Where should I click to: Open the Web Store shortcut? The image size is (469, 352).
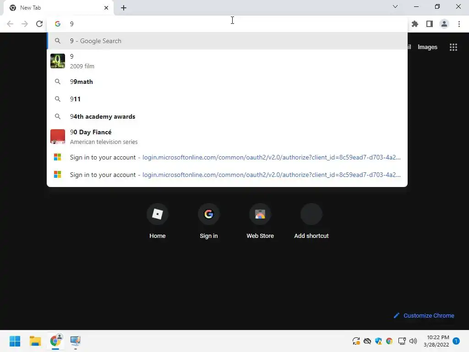pyautogui.click(x=260, y=221)
